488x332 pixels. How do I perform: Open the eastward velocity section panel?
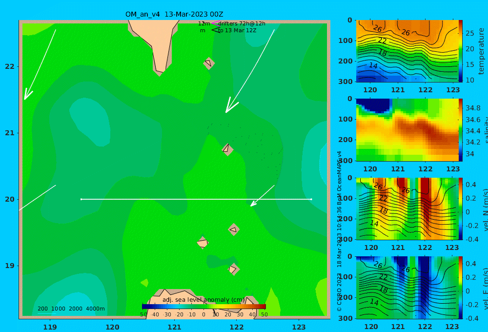click(407, 288)
